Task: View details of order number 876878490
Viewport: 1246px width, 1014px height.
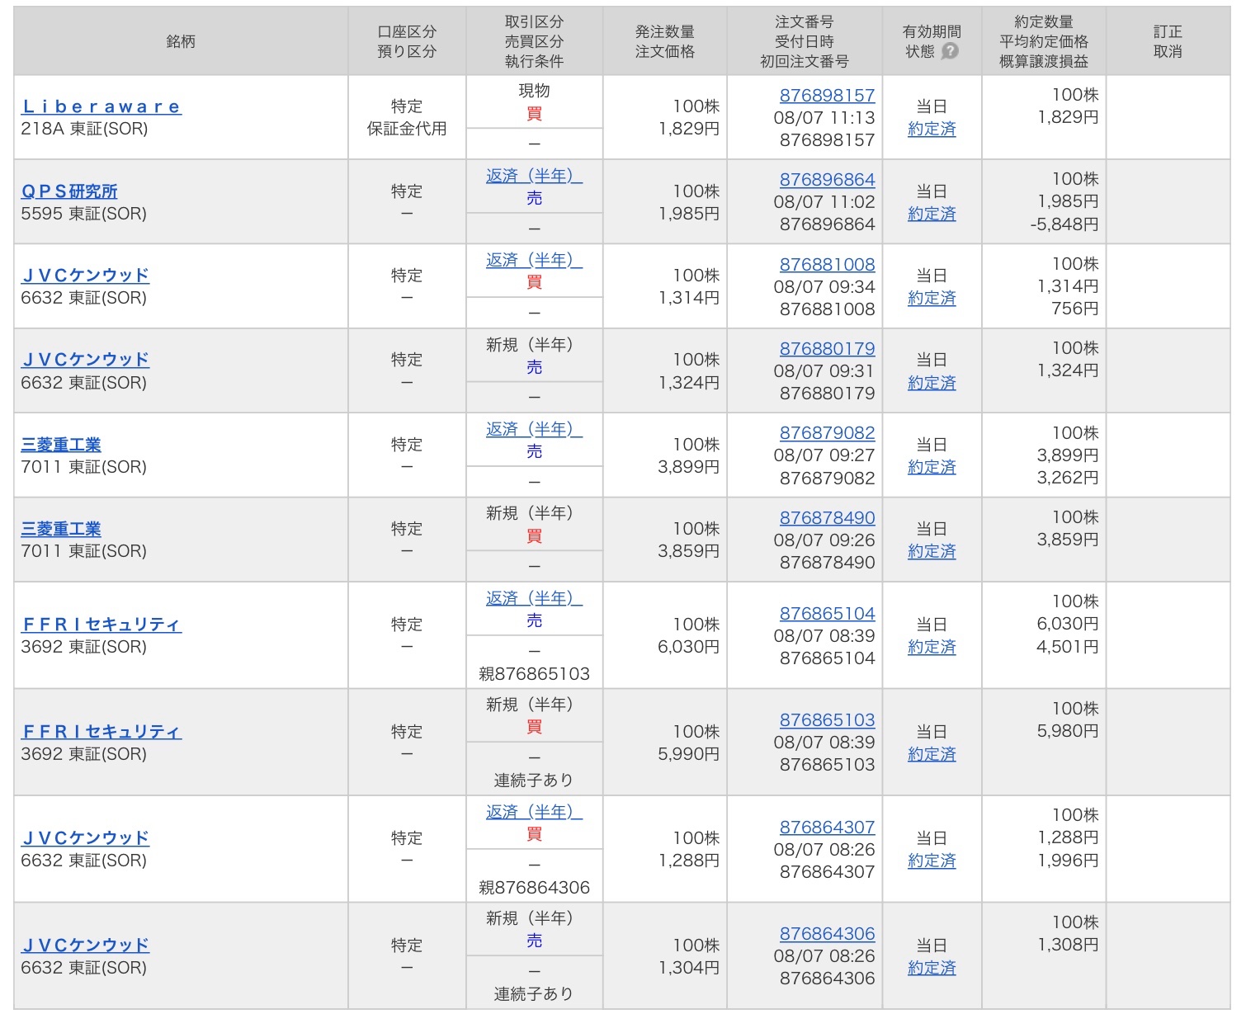Action: click(828, 517)
